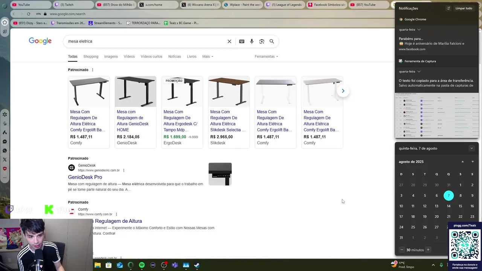The width and height of the screenshot is (482, 271).
Task: Show hidden system tray icons chevron
Action: pyautogui.click(x=433, y=265)
